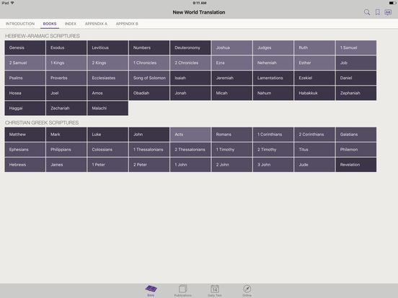
Task: Choose Song of Solomon
Action: [x=149, y=78]
